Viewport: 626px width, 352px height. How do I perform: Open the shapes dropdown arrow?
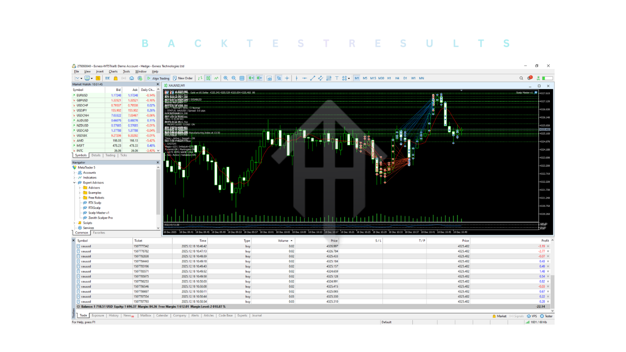click(x=348, y=78)
